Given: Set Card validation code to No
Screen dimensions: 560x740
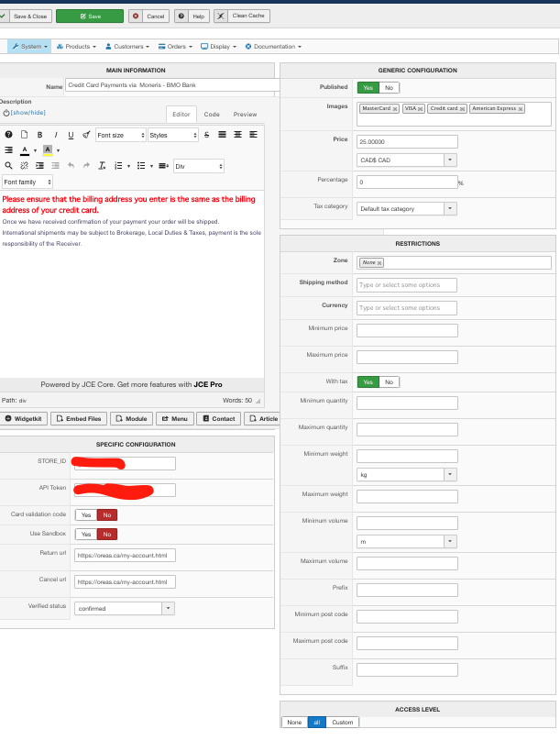Looking at the screenshot, I should pyautogui.click(x=107, y=515).
